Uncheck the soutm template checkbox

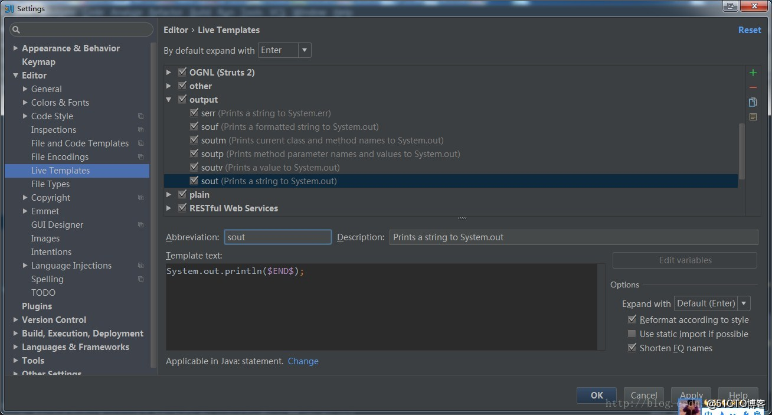tap(194, 140)
